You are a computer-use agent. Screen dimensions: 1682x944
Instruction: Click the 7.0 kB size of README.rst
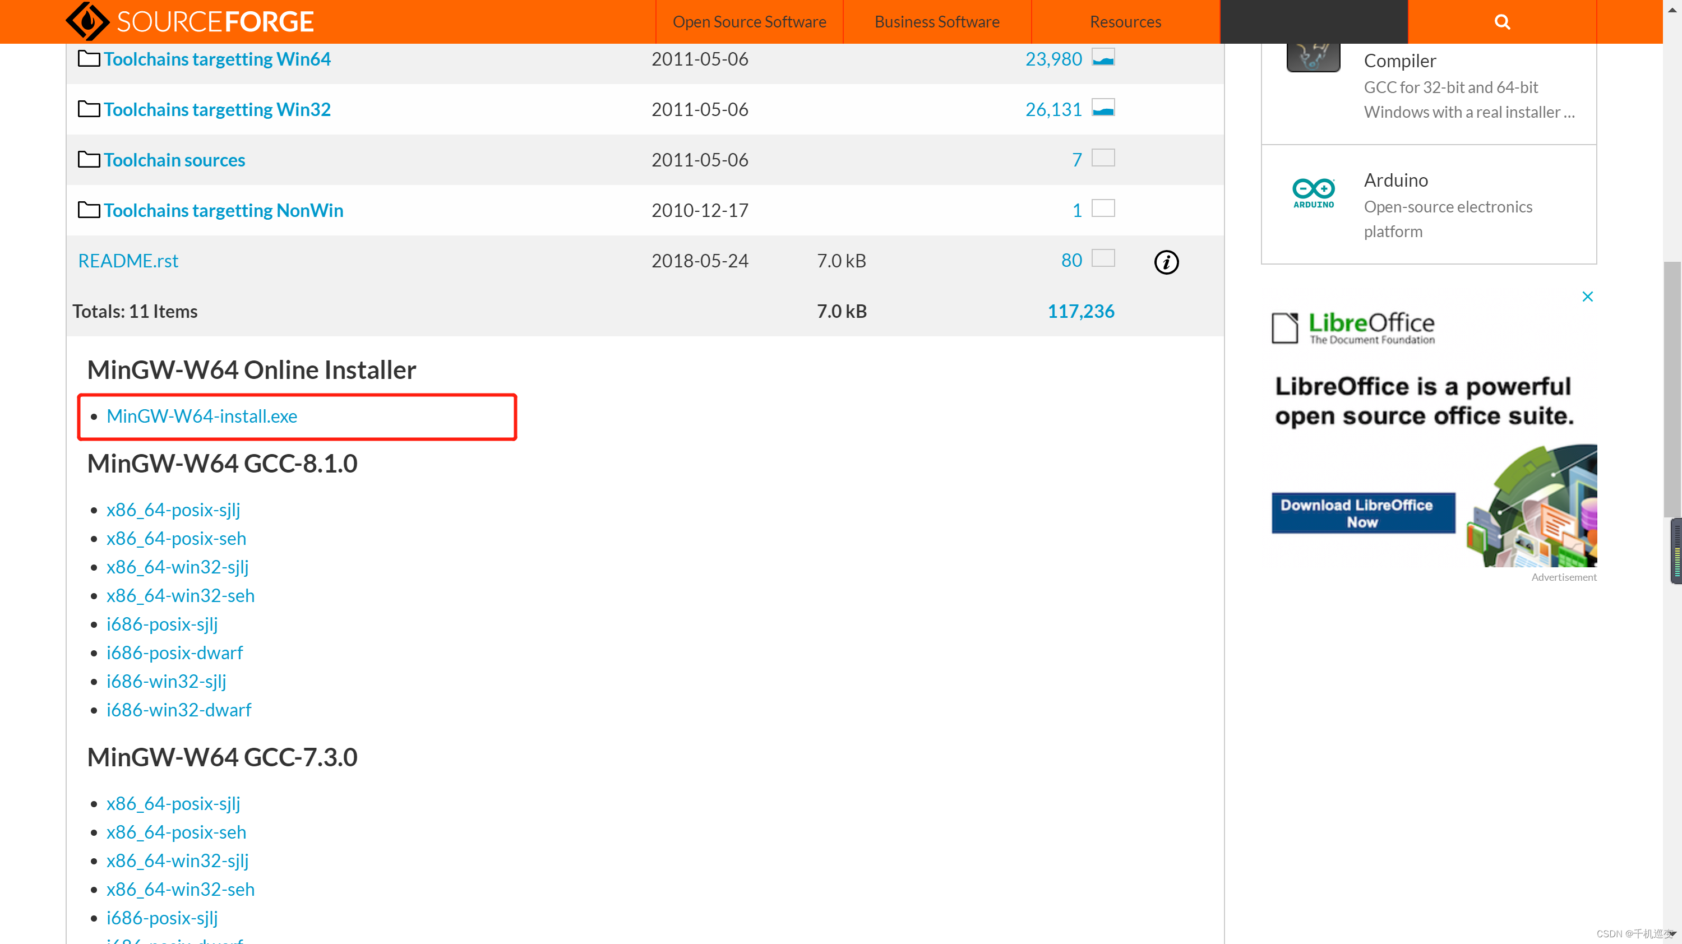pyautogui.click(x=841, y=261)
